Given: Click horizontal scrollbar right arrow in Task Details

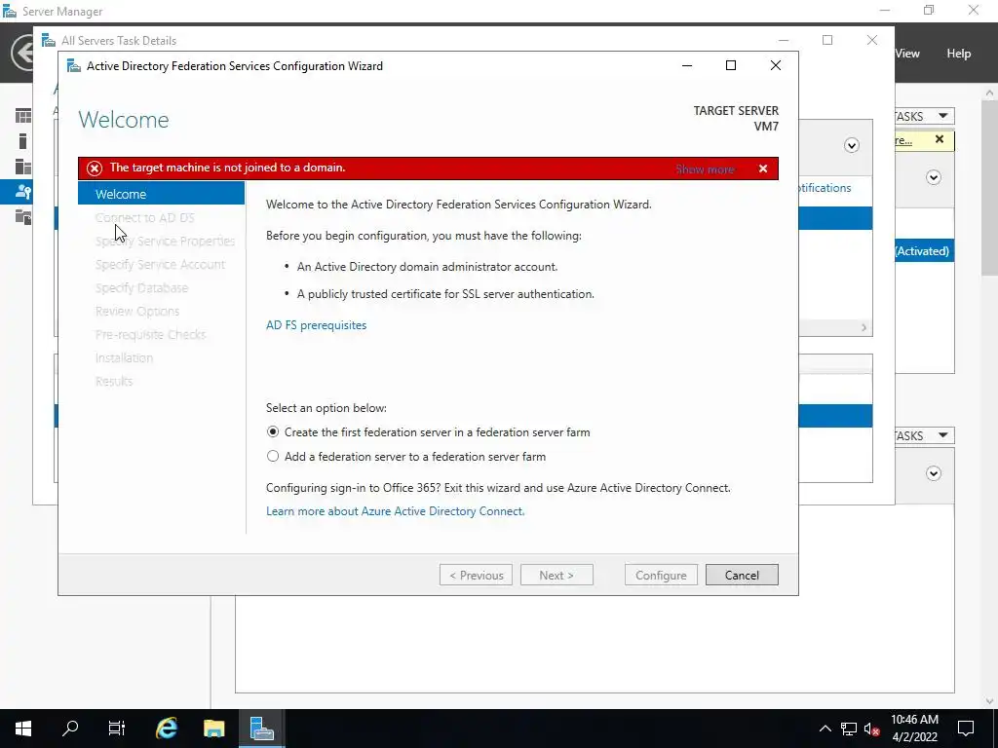Looking at the screenshot, I should [x=864, y=327].
